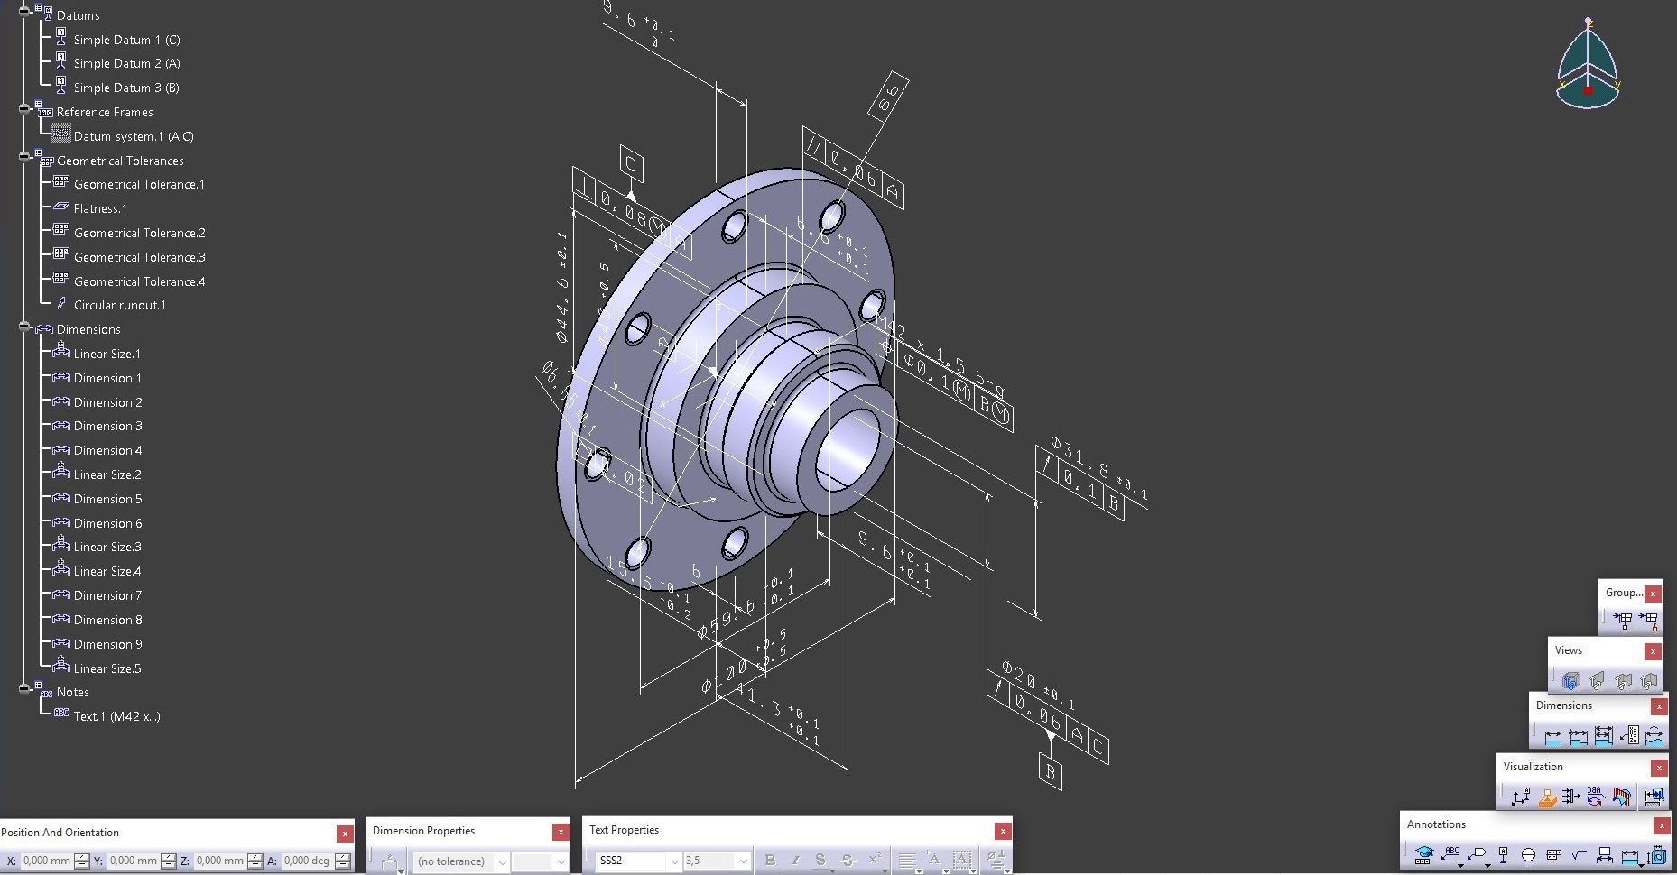1677x875 pixels.
Task: Close the Text Properties toolbar
Action: coord(1002,831)
